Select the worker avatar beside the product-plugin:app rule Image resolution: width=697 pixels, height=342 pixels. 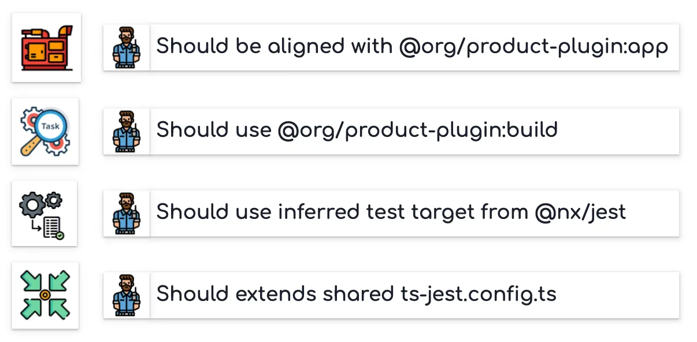click(127, 47)
